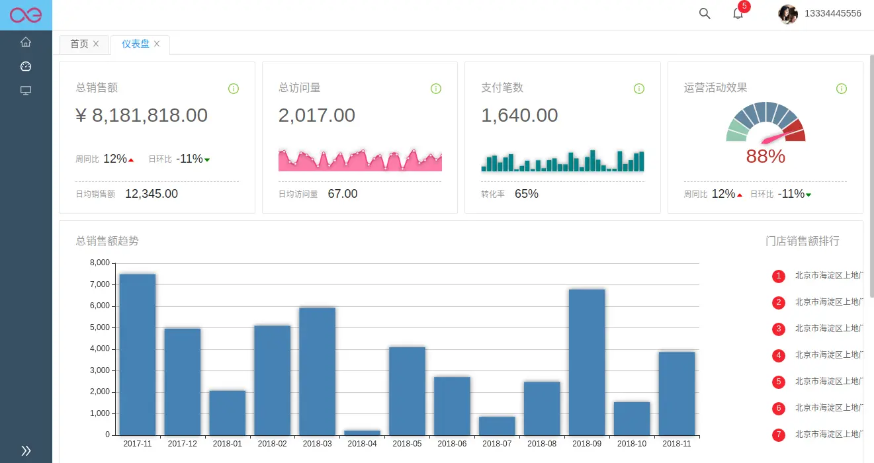
Task: Click the info icon on 支付笔数 card
Action: point(639,89)
